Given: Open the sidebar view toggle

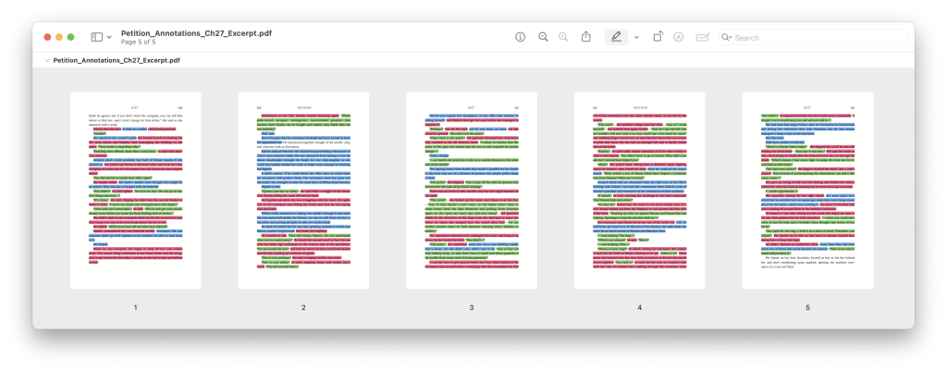Looking at the screenshot, I should coord(96,37).
